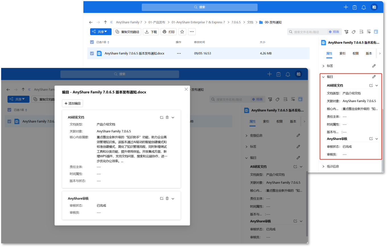Collapse the AnyShare审核 card in the dialog
The image size is (387, 247).
(173, 198)
